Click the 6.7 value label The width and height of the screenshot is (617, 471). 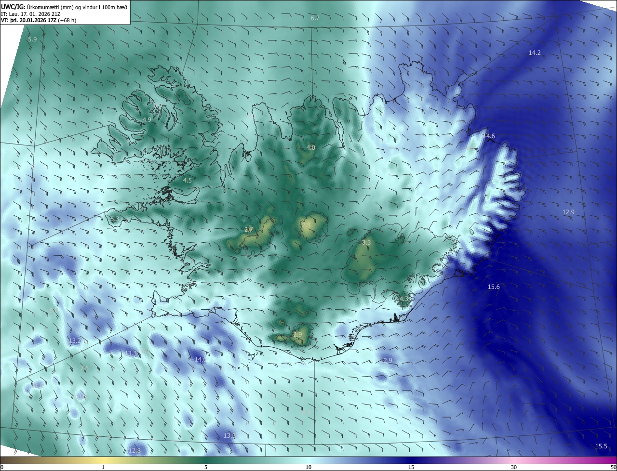click(315, 18)
